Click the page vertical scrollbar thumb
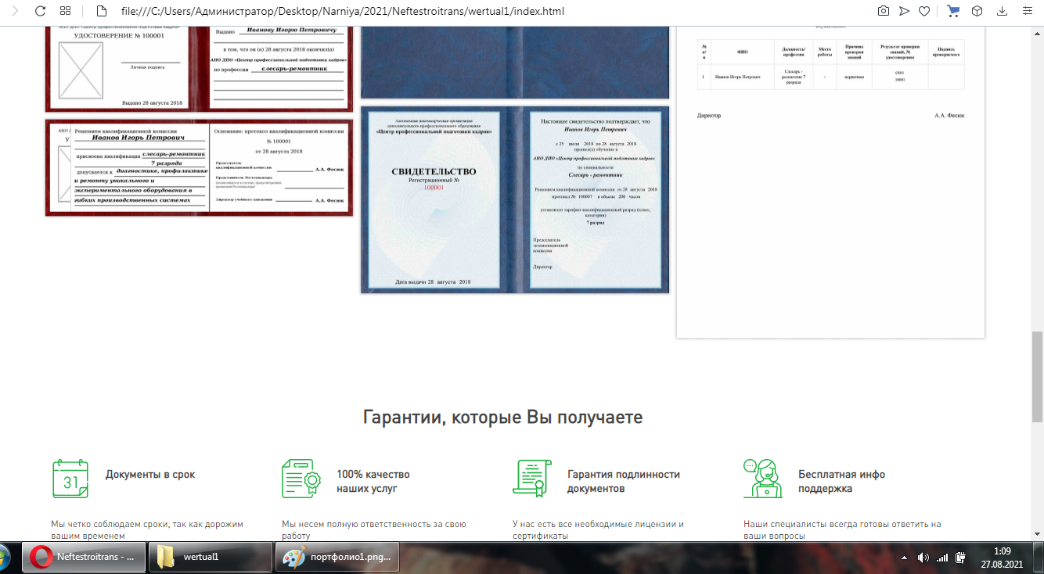 pyautogui.click(x=1037, y=377)
